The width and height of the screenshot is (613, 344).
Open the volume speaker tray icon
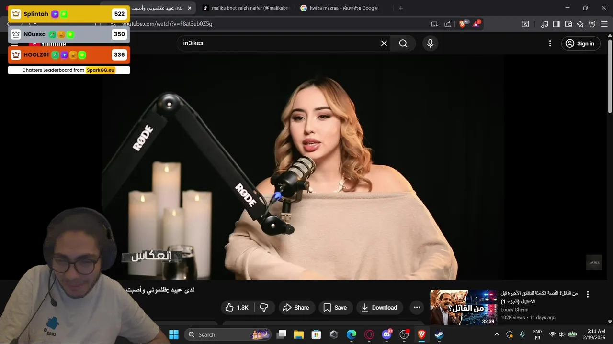click(561, 334)
